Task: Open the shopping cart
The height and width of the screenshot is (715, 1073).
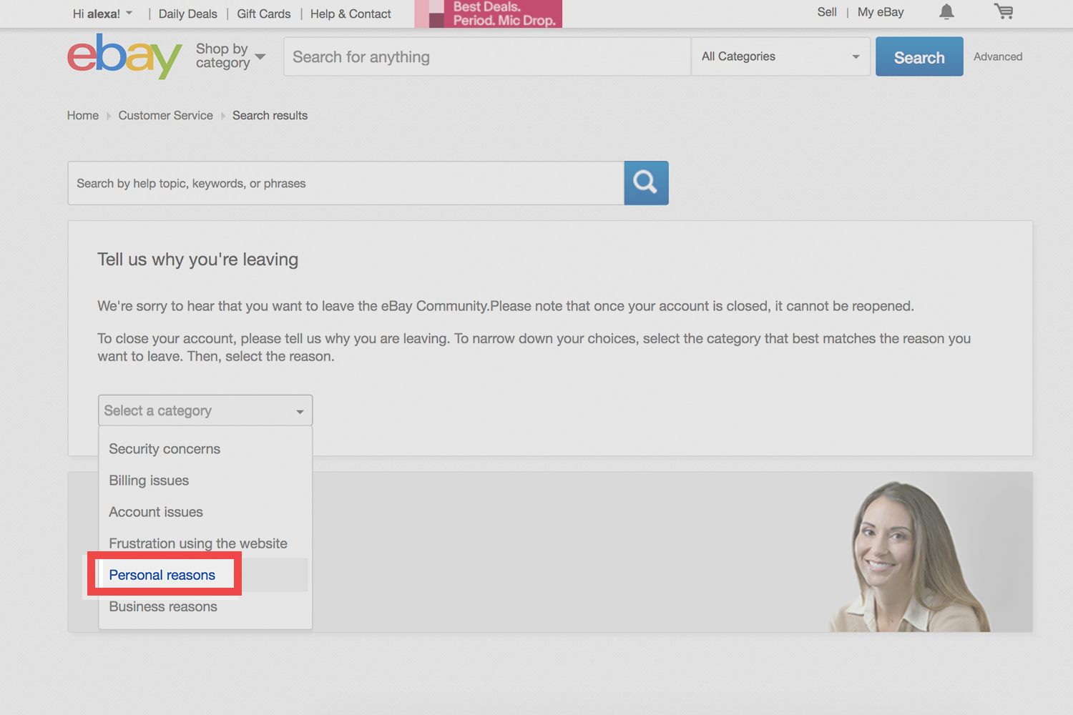Action: tap(1004, 12)
